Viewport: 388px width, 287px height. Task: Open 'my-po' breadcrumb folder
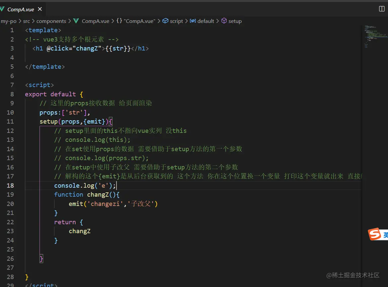[x=8, y=21]
